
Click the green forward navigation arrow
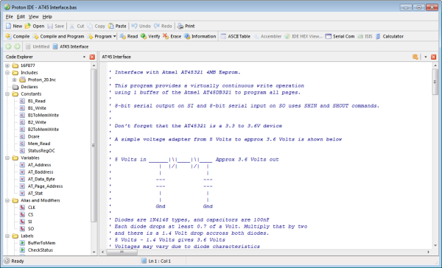(17, 46)
